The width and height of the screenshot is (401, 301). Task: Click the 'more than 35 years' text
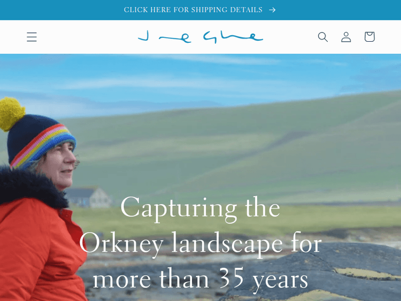click(x=200, y=279)
